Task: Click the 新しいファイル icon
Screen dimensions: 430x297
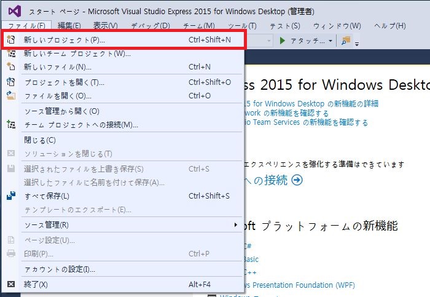Action: tap(11, 66)
